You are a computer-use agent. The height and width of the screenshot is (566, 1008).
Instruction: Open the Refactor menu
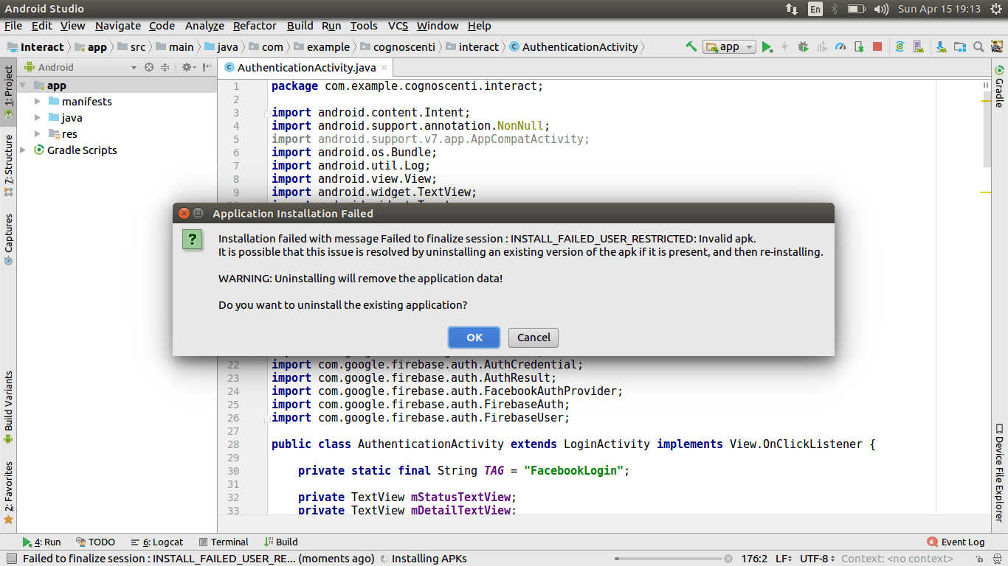pos(255,26)
